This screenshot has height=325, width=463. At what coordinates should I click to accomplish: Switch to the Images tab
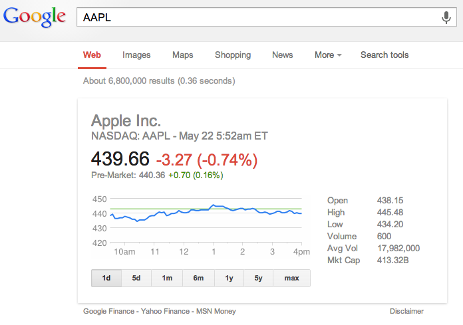(136, 54)
